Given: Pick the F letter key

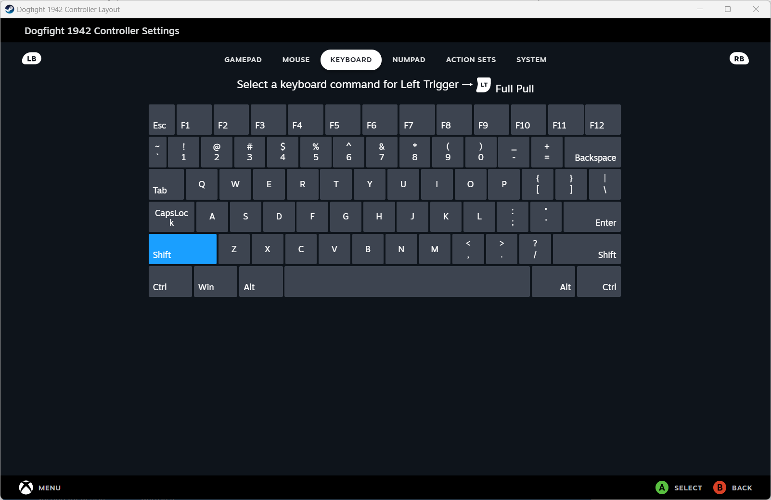Looking at the screenshot, I should coord(312,217).
